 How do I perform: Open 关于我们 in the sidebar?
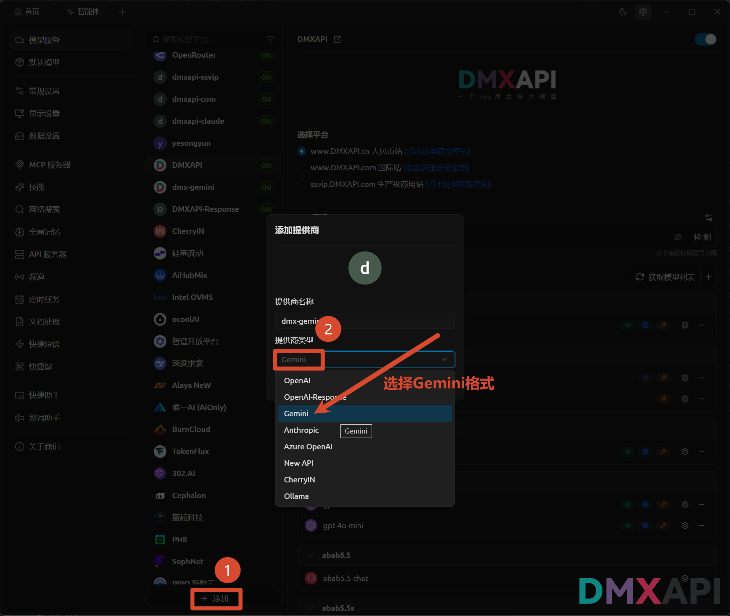pos(70,446)
